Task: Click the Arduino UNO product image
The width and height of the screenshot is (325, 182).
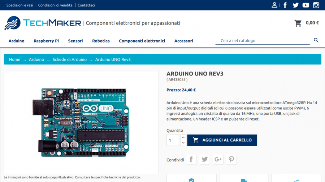Action: coord(81,122)
